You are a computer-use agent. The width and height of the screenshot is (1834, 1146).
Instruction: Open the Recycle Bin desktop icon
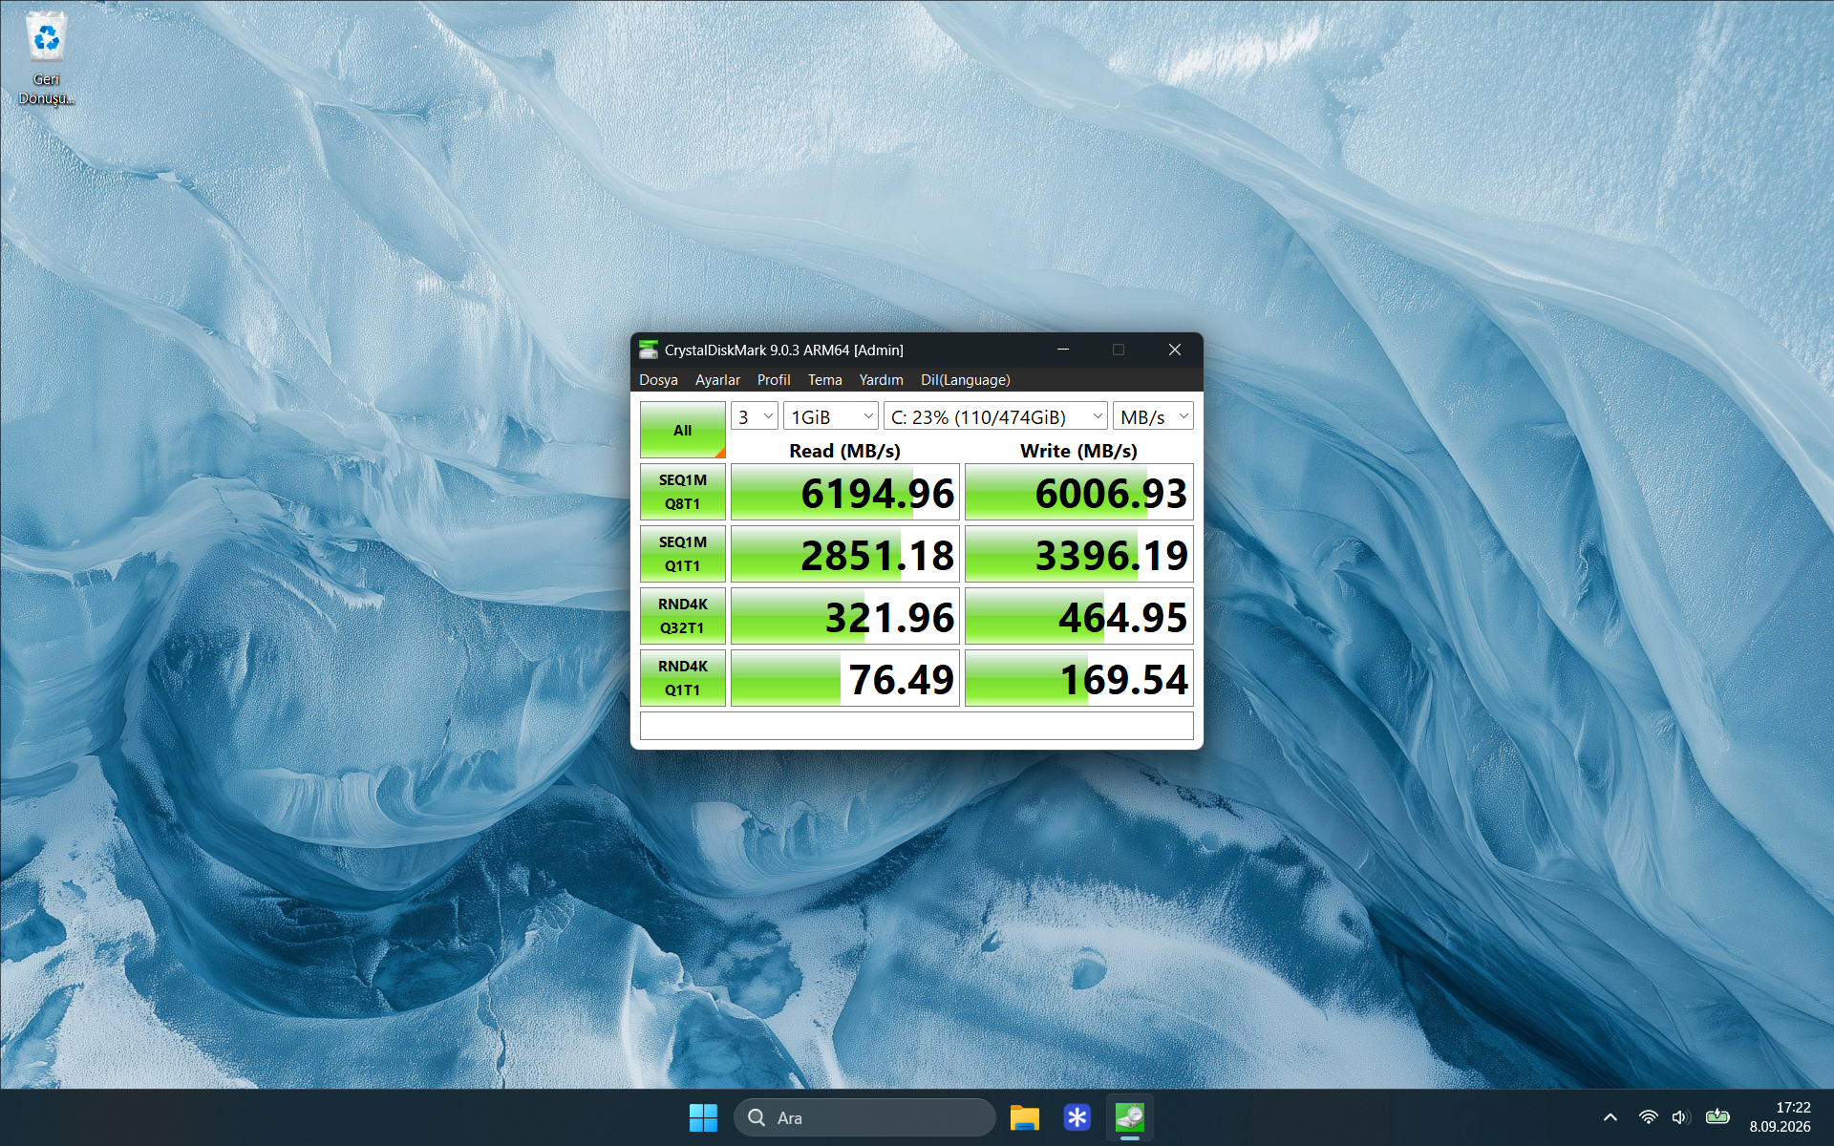[46, 57]
